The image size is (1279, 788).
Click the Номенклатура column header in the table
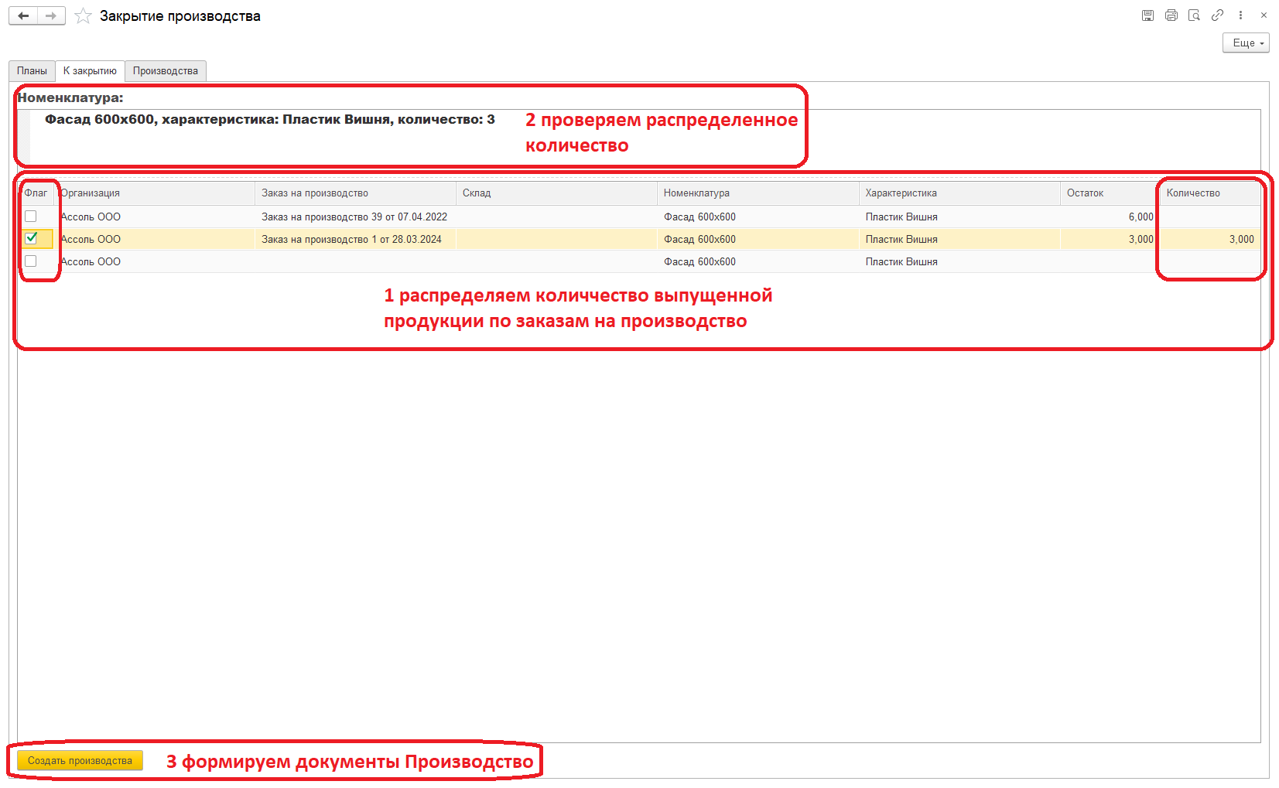758,193
